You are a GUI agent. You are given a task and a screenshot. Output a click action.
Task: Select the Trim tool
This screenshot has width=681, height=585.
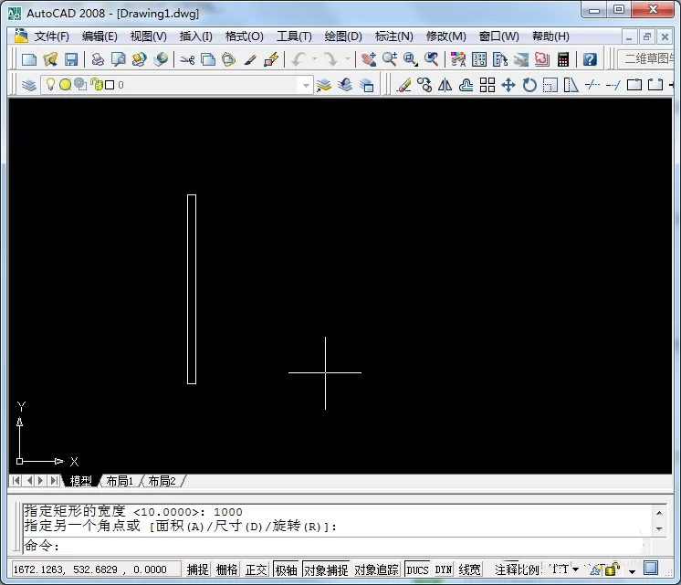pyautogui.click(x=592, y=85)
